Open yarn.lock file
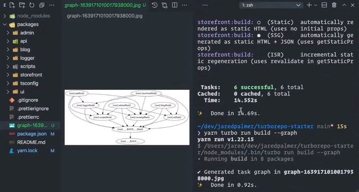359x192 pixels. (27, 151)
